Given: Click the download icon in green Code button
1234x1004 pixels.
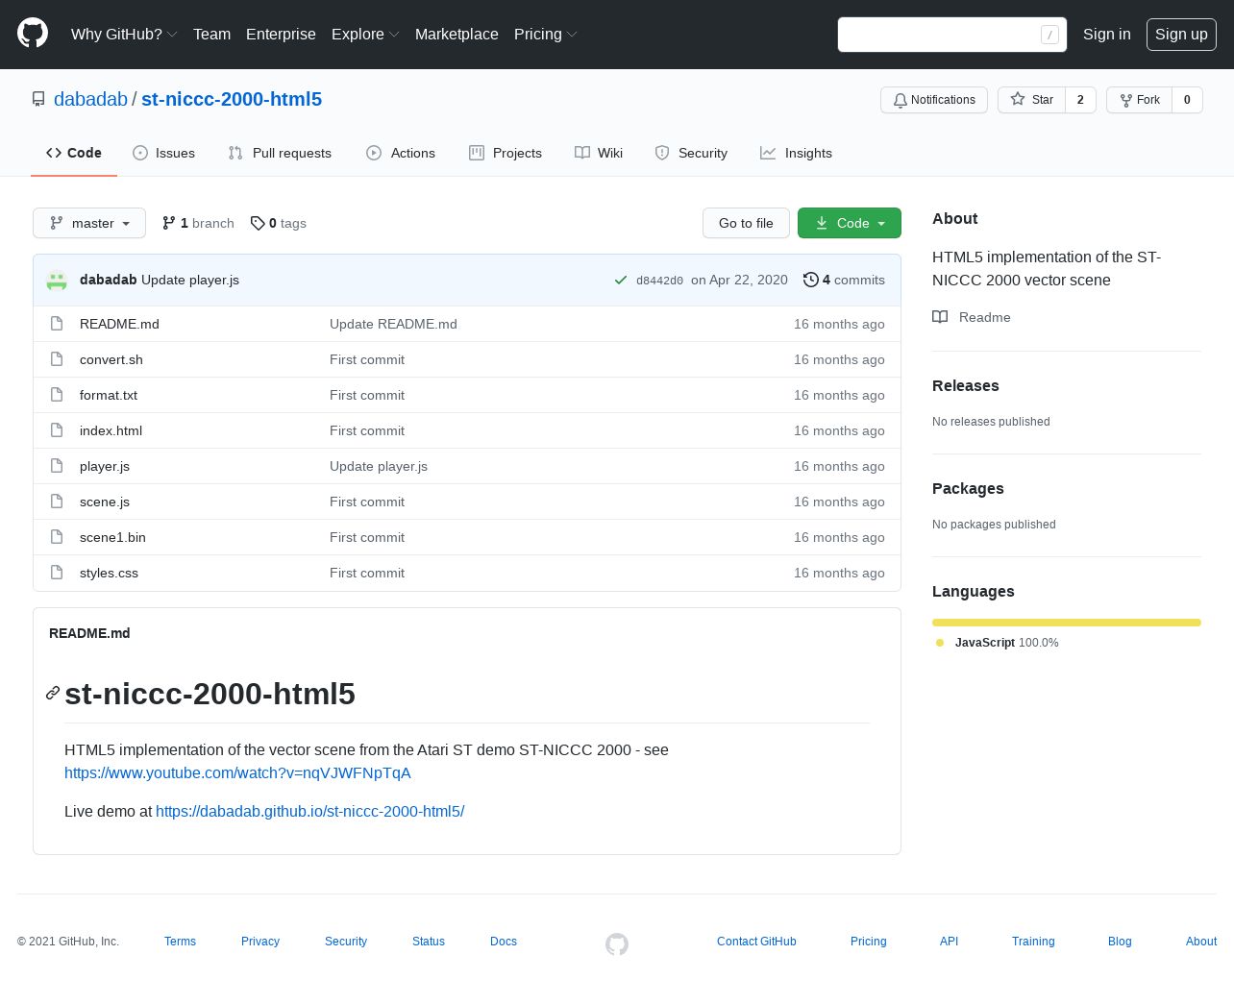Looking at the screenshot, I should click(822, 223).
